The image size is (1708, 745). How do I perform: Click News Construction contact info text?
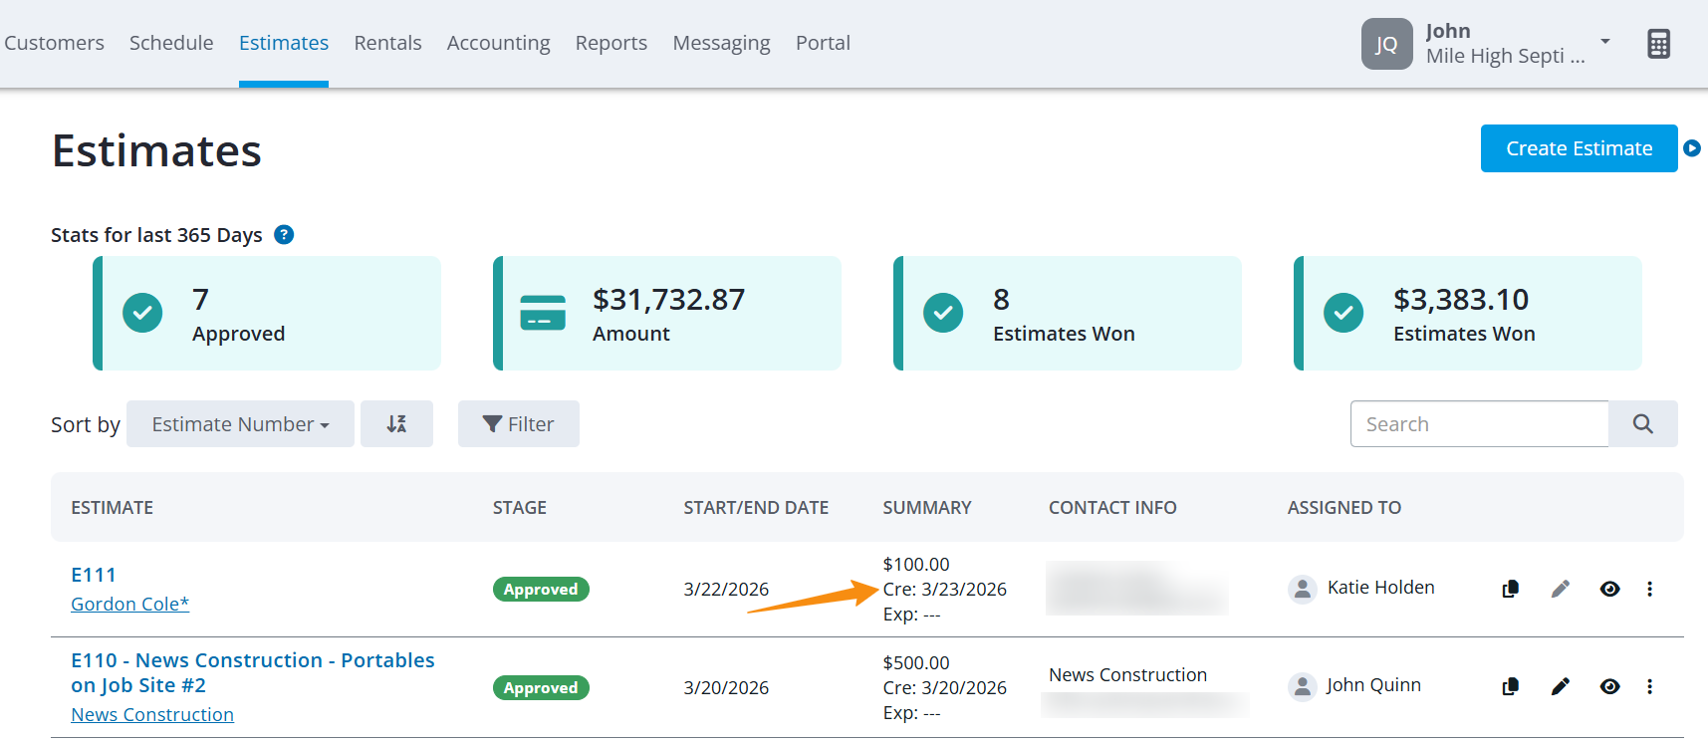(x=1127, y=675)
